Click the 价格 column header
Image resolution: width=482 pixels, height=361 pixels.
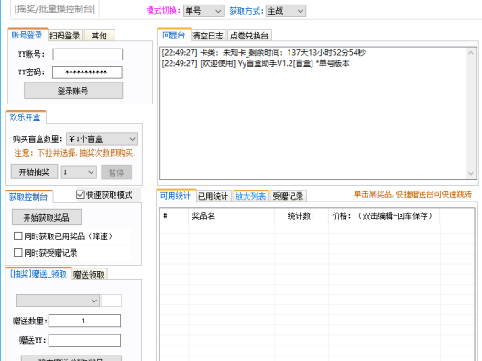click(x=384, y=216)
